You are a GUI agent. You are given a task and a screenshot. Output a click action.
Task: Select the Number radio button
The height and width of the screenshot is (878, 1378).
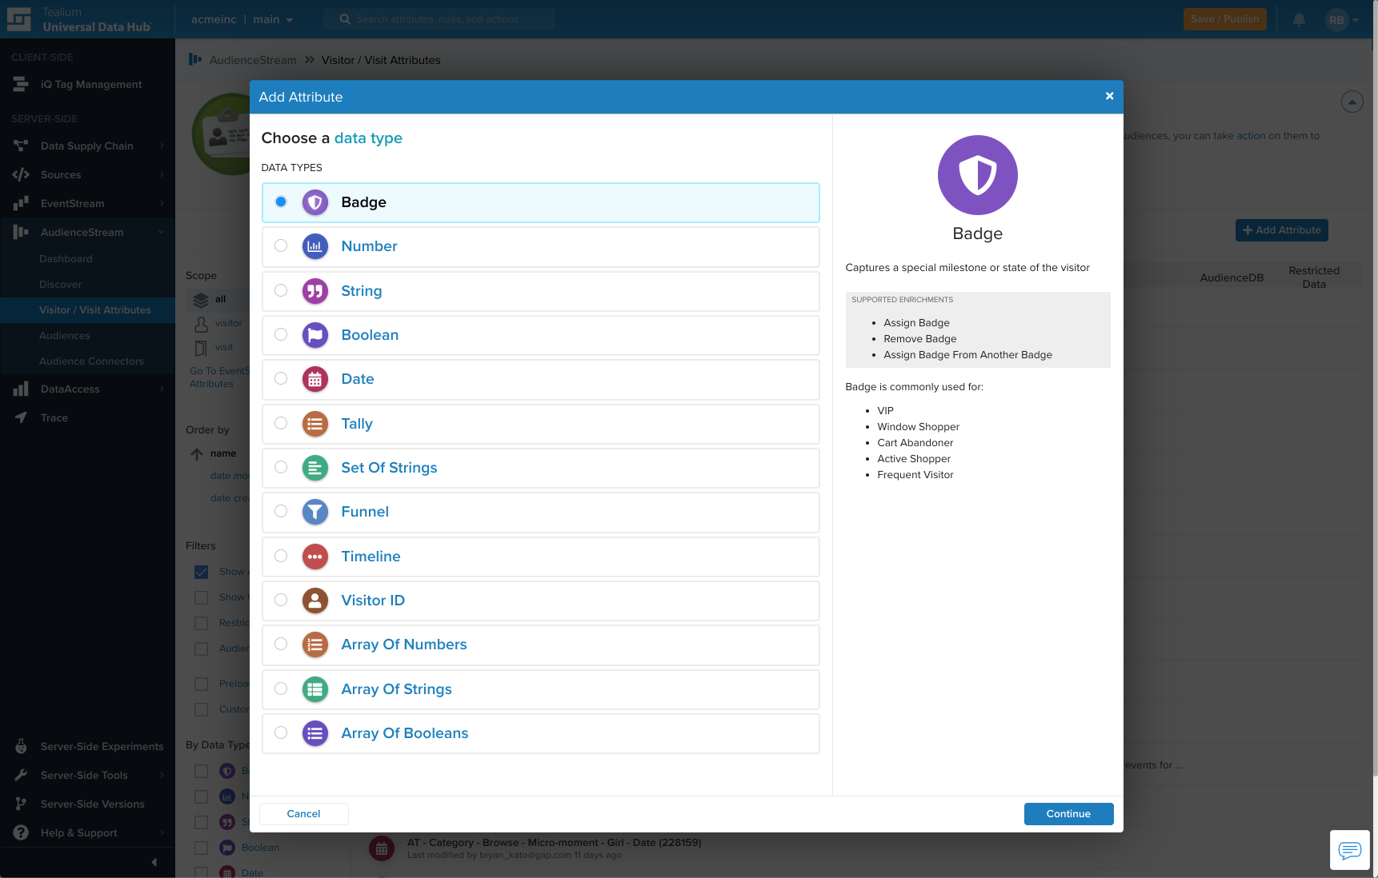[281, 245]
